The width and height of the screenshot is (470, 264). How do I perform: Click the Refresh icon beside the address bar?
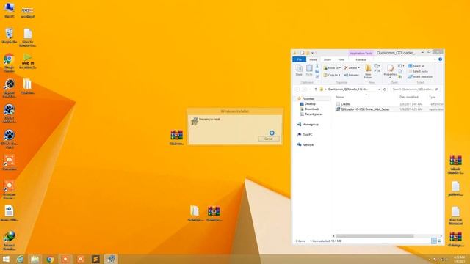coord(385,89)
